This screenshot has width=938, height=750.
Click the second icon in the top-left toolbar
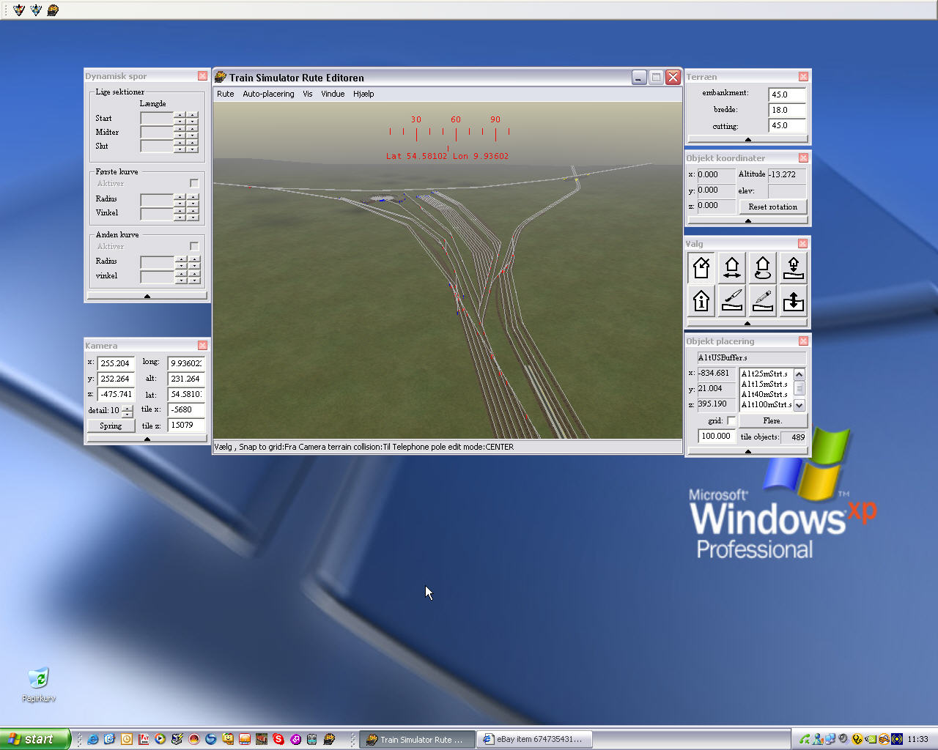pyautogui.click(x=36, y=10)
